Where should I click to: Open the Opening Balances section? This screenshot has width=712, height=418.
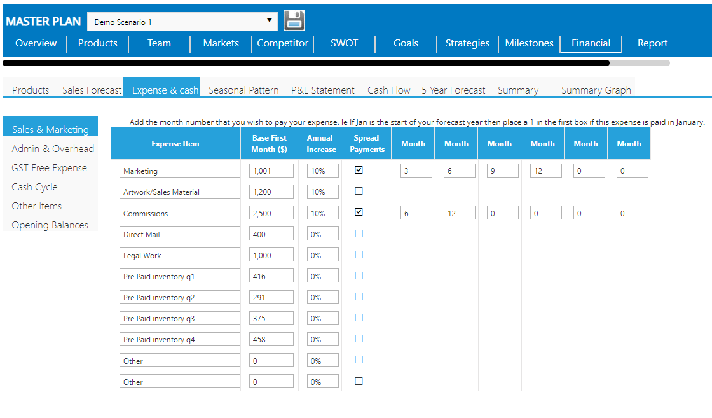(50, 225)
